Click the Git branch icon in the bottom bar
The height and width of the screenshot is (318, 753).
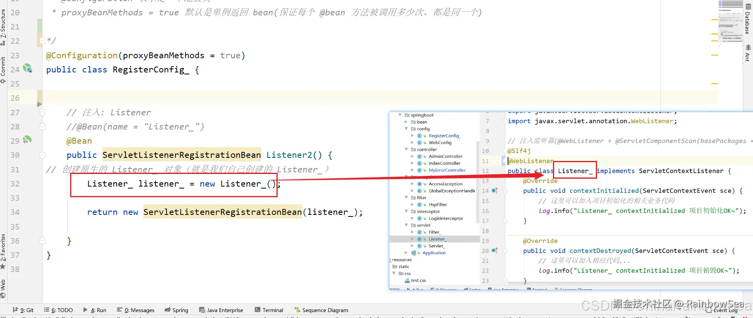(x=15, y=310)
